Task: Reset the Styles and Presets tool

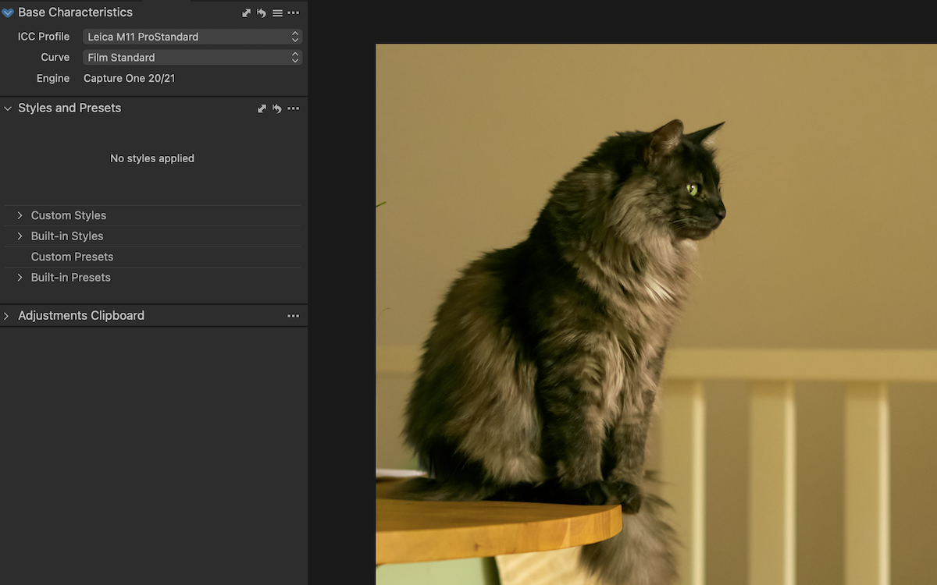Action: (x=277, y=108)
